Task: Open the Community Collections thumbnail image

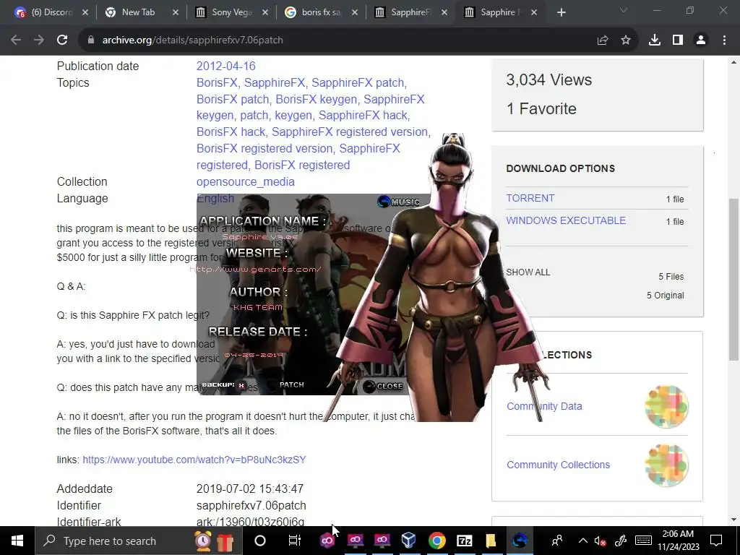Action: coord(666,465)
